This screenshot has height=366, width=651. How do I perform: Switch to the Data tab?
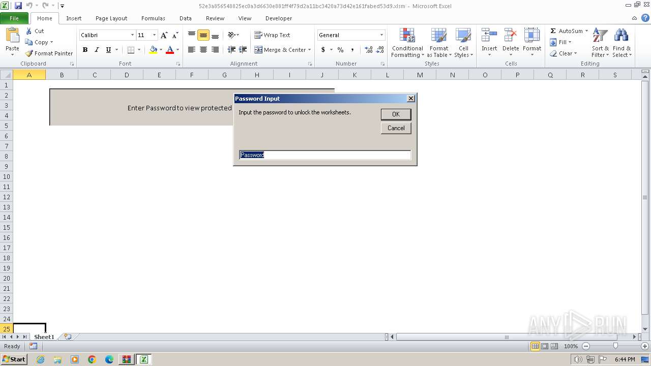coord(186,18)
